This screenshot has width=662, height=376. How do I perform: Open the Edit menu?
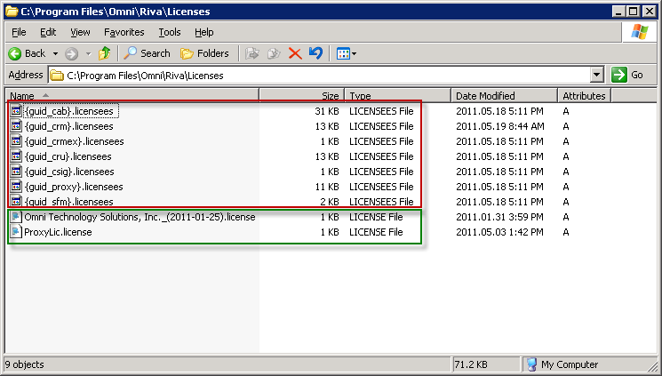(48, 32)
